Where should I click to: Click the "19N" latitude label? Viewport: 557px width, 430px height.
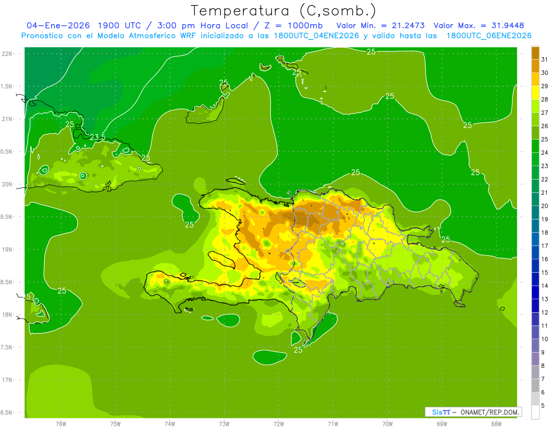[7, 250]
